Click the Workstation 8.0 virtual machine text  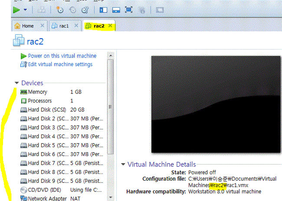pyautogui.click(x=225, y=191)
